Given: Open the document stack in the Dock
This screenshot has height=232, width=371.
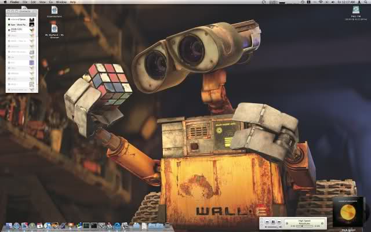Looking at the screenshot, I should click(144, 226).
